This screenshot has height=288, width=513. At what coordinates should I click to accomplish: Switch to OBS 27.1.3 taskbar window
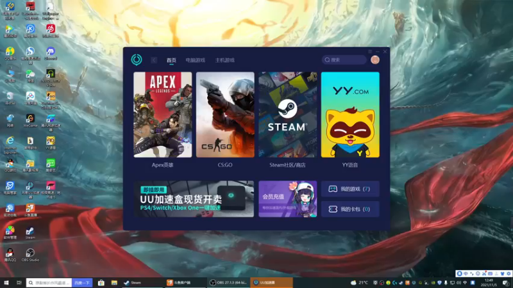pos(228,283)
